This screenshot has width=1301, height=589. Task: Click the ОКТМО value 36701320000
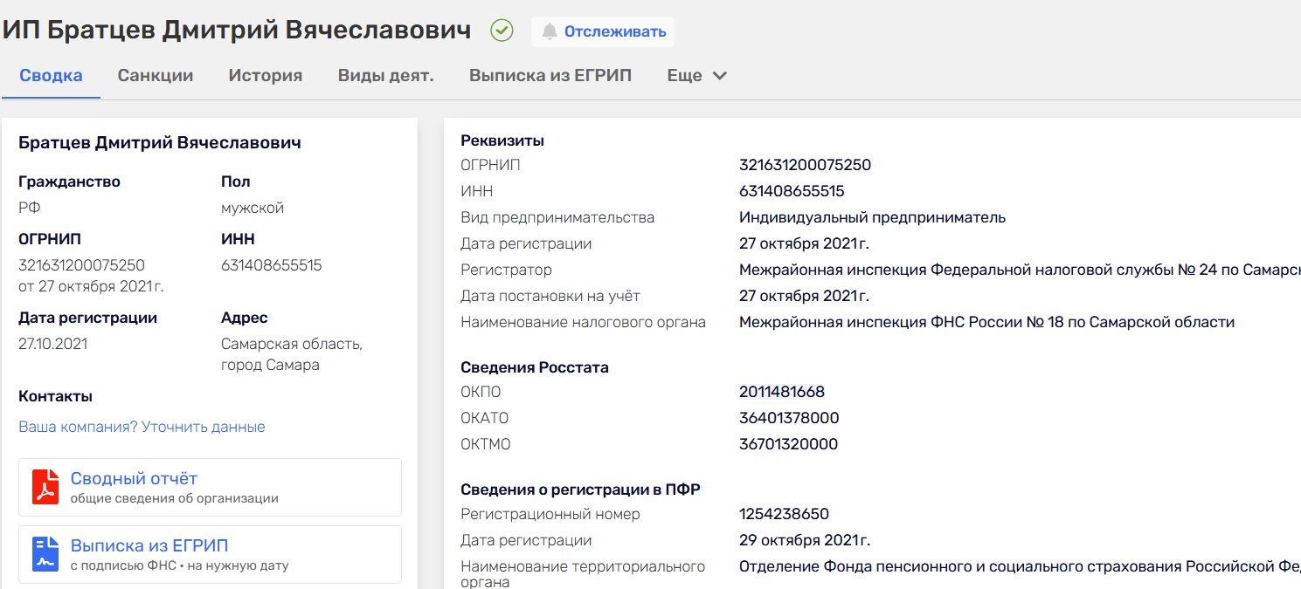[x=788, y=444]
